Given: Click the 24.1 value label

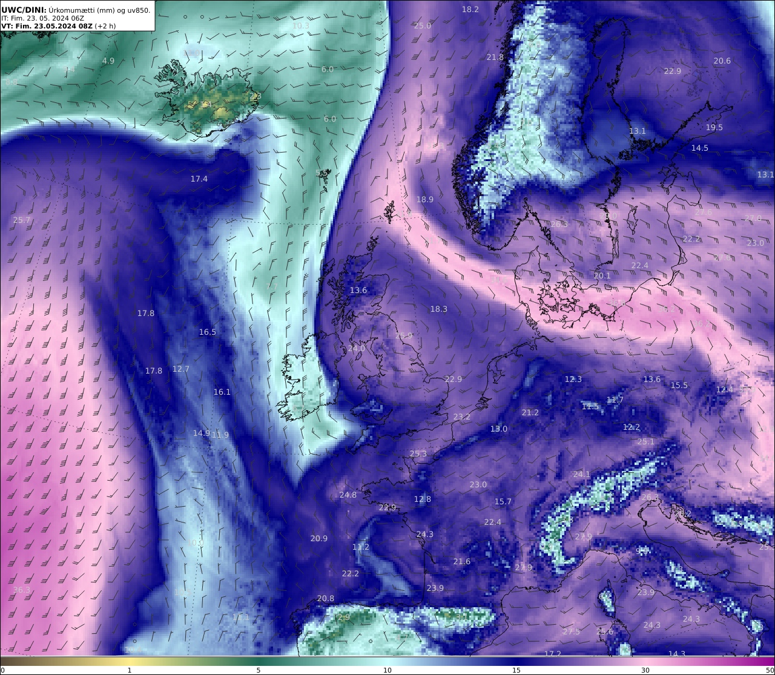Looking at the screenshot, I should (x=582, y=474).
